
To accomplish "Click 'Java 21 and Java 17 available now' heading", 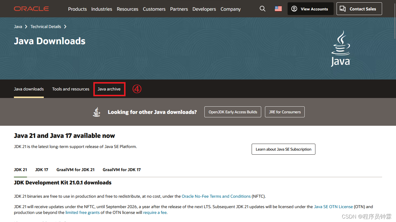I will [x=64, y=136].
